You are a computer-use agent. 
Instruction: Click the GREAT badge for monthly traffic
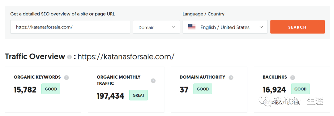pos(139,95)
